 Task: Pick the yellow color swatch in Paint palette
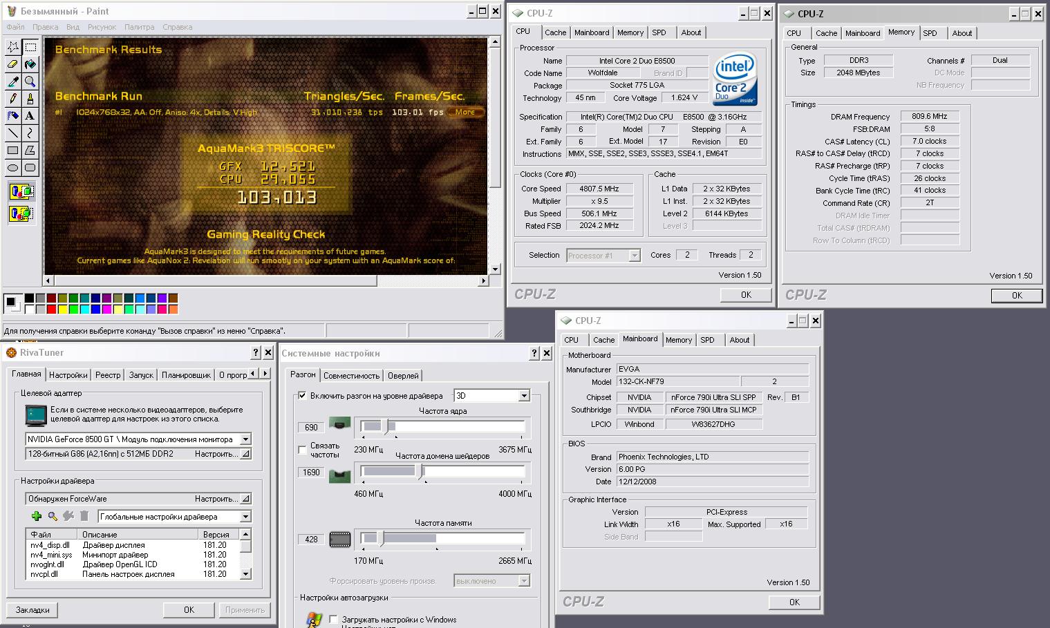pyautogui.click(x=62, y=309)
